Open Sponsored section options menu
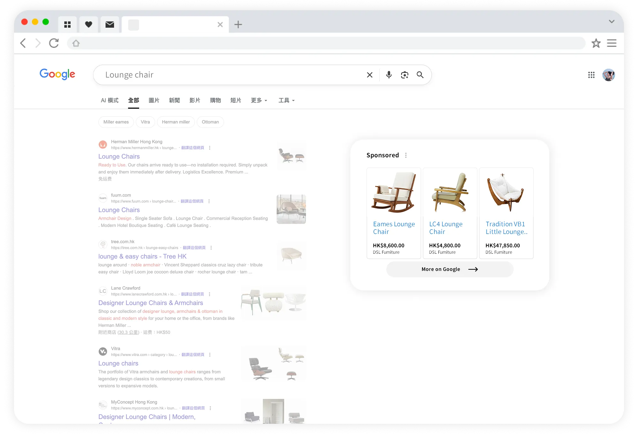 point(406,155)
